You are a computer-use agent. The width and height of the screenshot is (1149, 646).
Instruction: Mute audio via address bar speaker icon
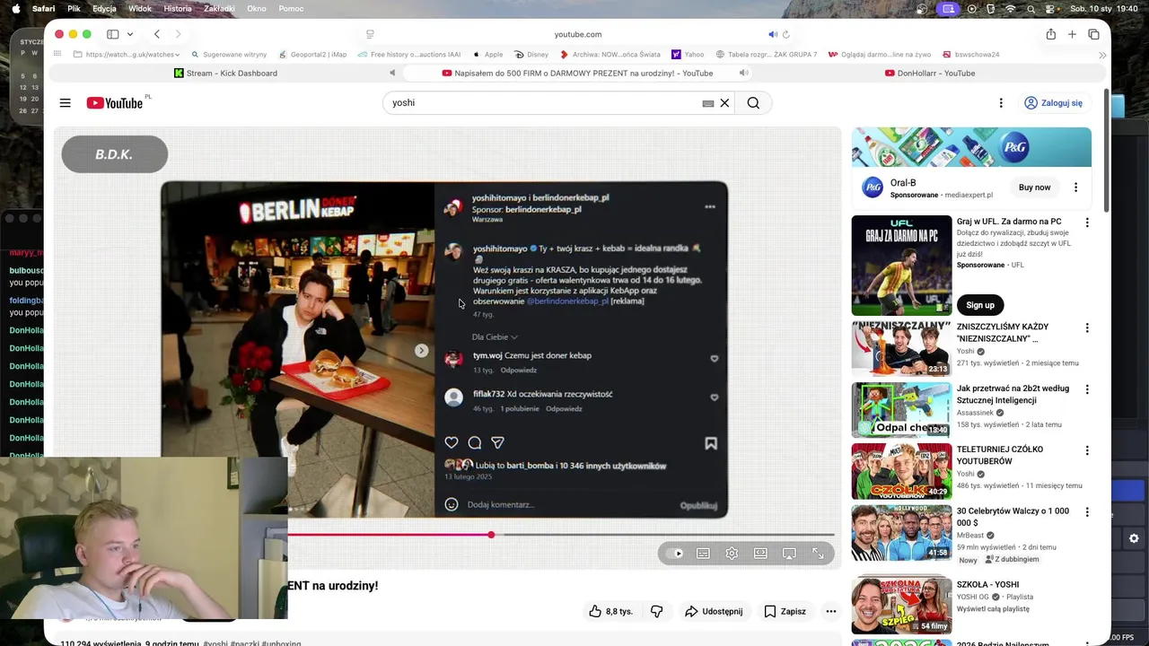[772, 34]
